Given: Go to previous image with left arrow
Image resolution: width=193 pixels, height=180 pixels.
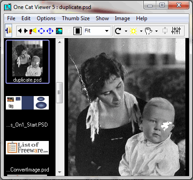Looking at the screenshot, I should coord(20,31).
